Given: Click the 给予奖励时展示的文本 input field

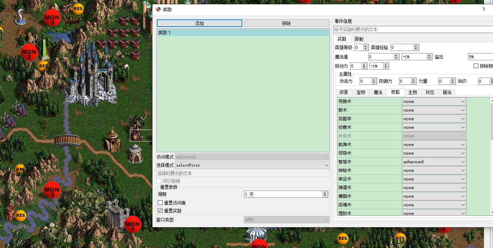Looking at the screenshot, I should coord(413,29).
